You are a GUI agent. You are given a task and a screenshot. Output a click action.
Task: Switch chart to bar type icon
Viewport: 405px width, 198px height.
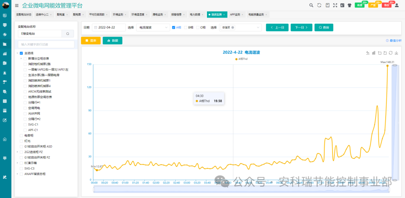click(373, 53)
